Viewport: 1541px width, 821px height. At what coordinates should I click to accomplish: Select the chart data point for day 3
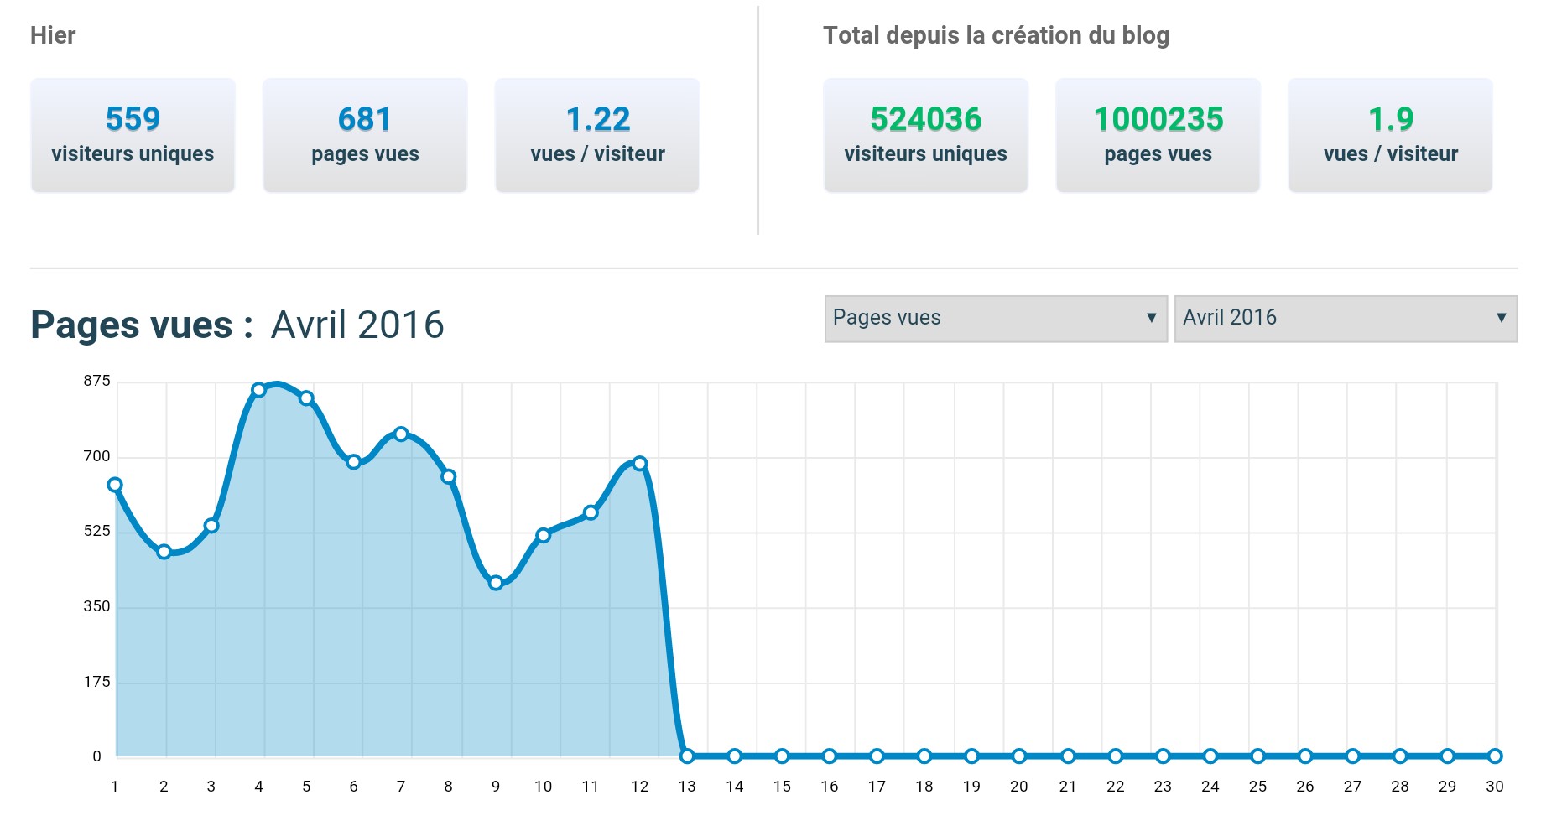211,526
